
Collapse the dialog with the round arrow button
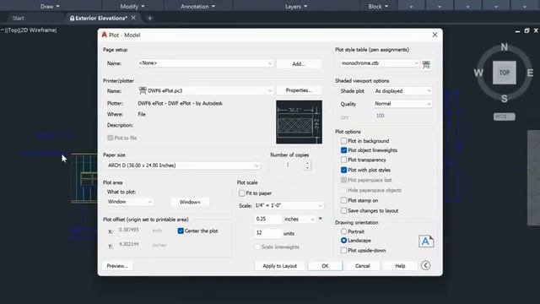(x=425, y=265)
